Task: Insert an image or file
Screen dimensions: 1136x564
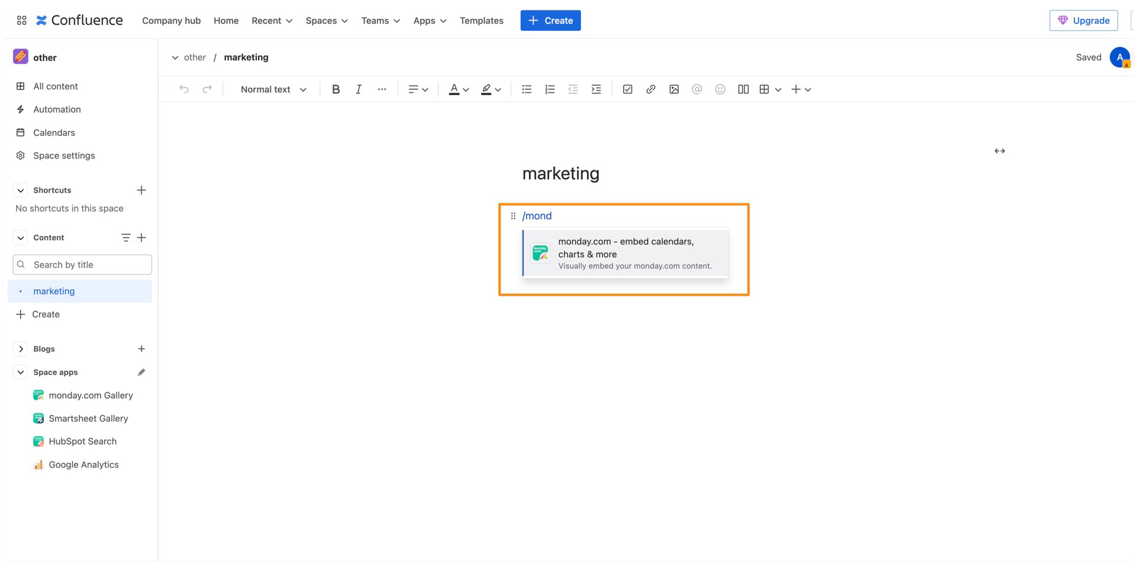Action: click(x=674, y=89)
